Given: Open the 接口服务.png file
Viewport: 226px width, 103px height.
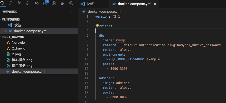Looking at the screenshot, I should tap(39, 66).
